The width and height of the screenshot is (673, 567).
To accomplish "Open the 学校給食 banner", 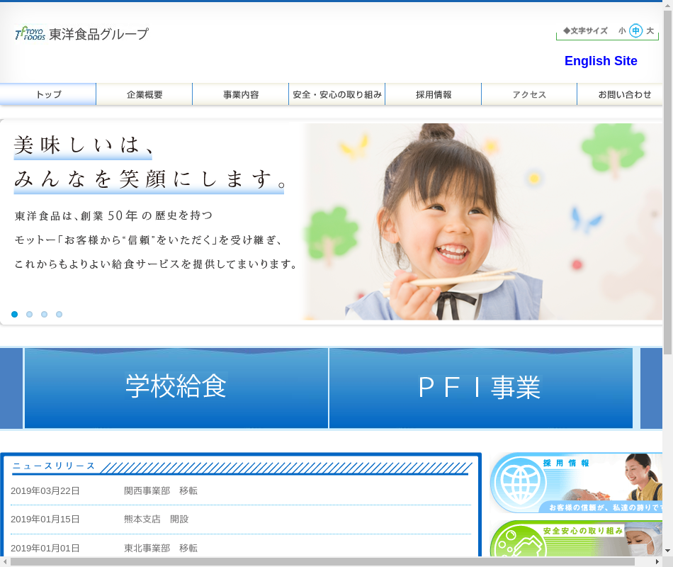I will pyautogui.click(x=176, y=388).
